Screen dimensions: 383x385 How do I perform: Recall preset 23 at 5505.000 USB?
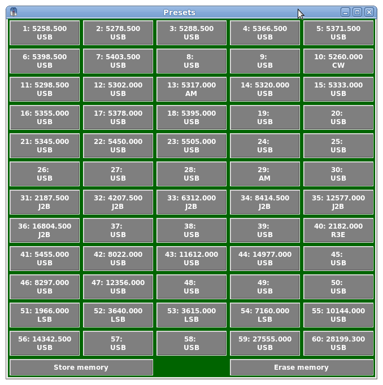(191, 146)
